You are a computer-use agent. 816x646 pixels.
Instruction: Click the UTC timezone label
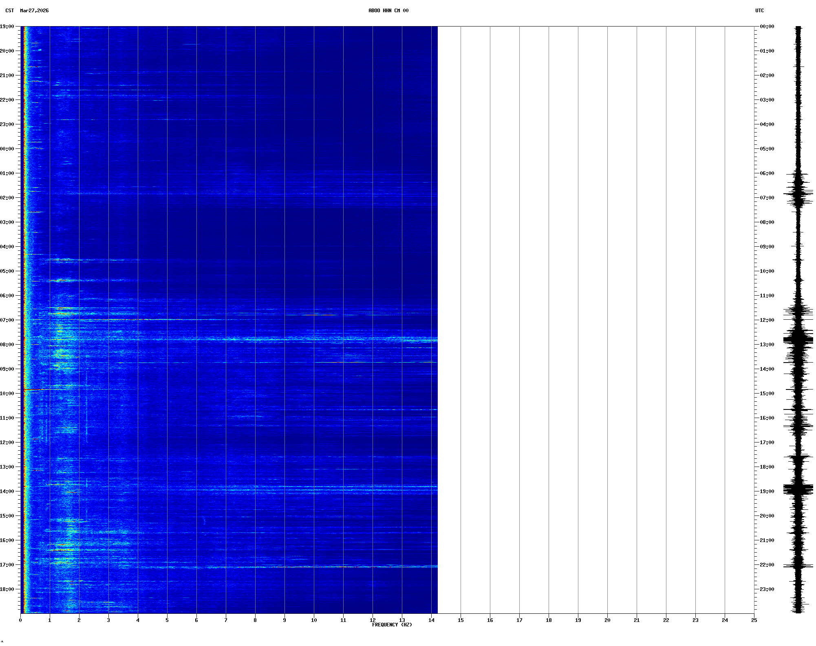[x=759, y=11]
